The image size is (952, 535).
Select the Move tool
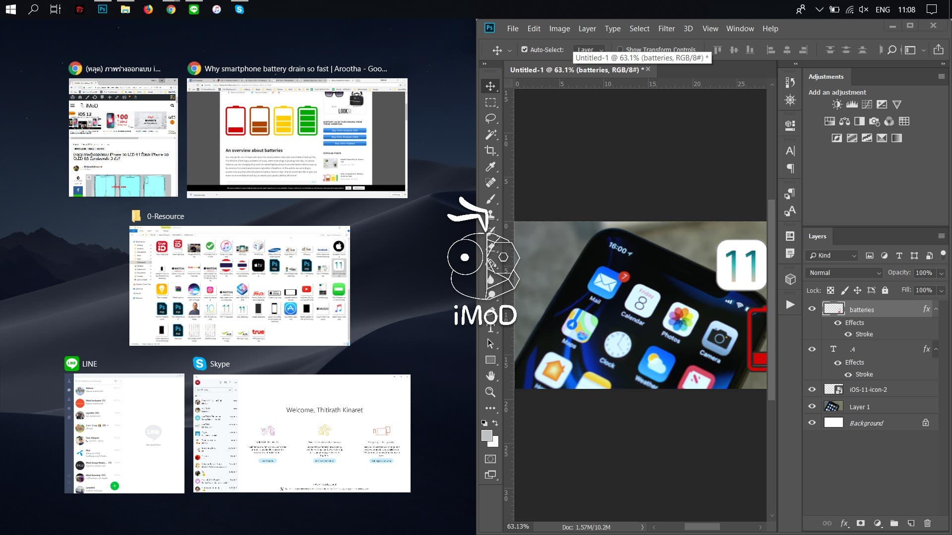[x=491, y=85]
